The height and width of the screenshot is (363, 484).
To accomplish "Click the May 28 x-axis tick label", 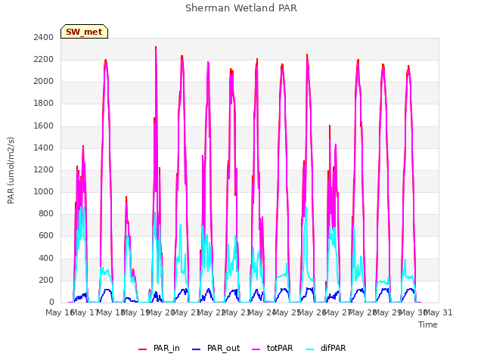I will pos(363,312).
